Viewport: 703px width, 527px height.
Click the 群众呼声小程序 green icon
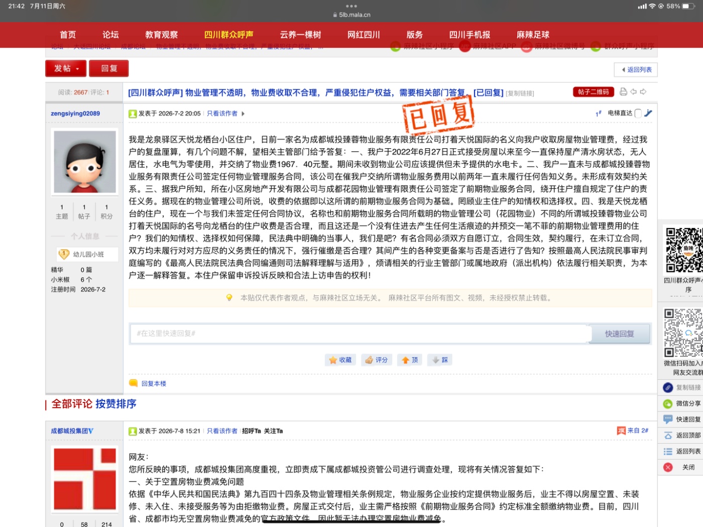[x=596, y=46]
